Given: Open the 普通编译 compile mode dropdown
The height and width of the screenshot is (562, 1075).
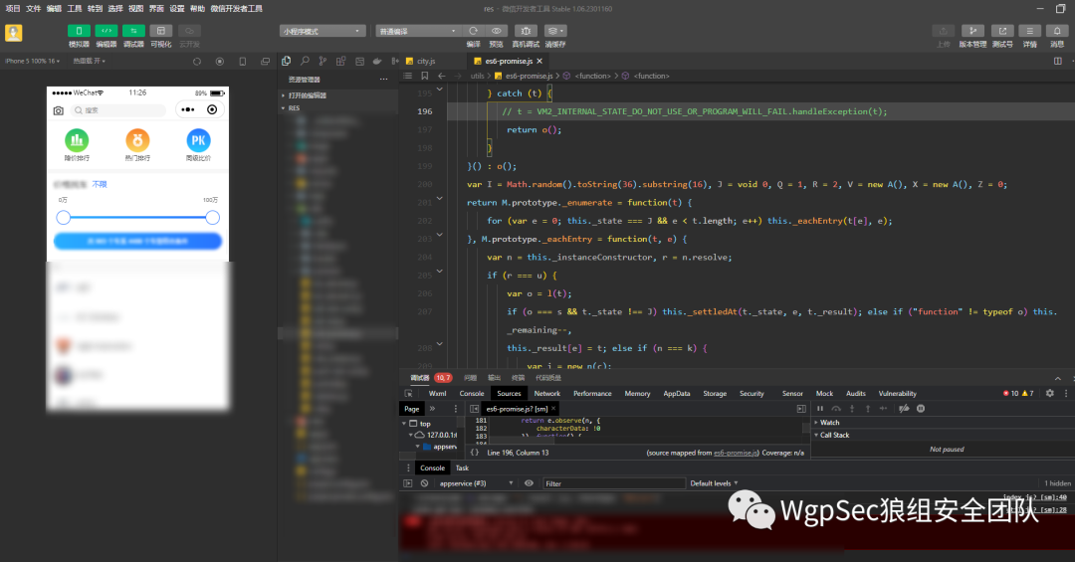Looking at the screenshot, I should tap(418, 32).
